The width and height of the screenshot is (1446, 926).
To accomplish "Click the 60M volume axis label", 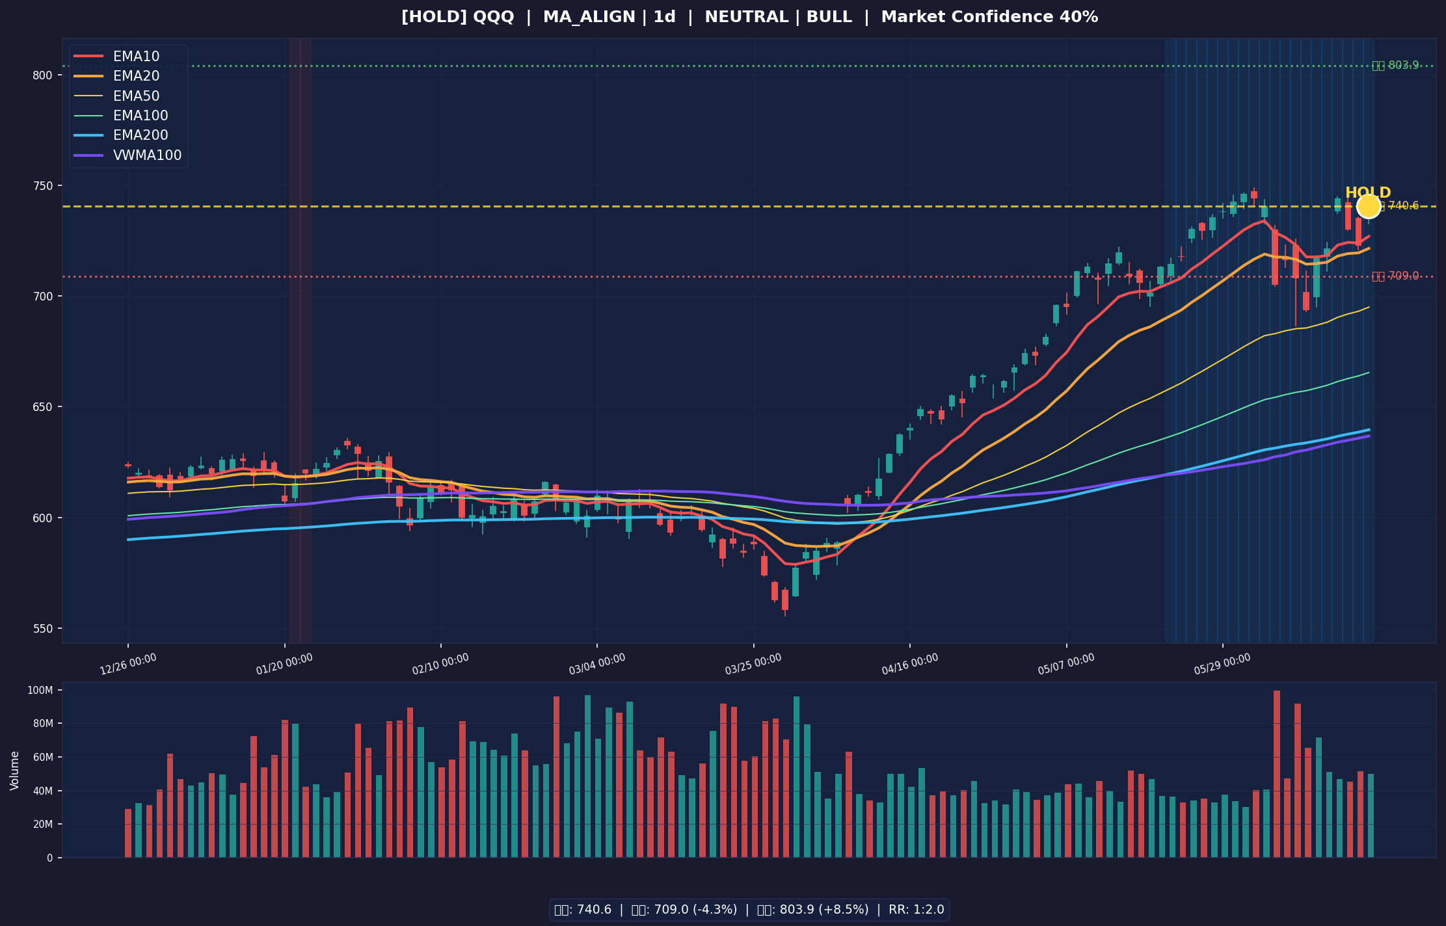I will [42, 757].
